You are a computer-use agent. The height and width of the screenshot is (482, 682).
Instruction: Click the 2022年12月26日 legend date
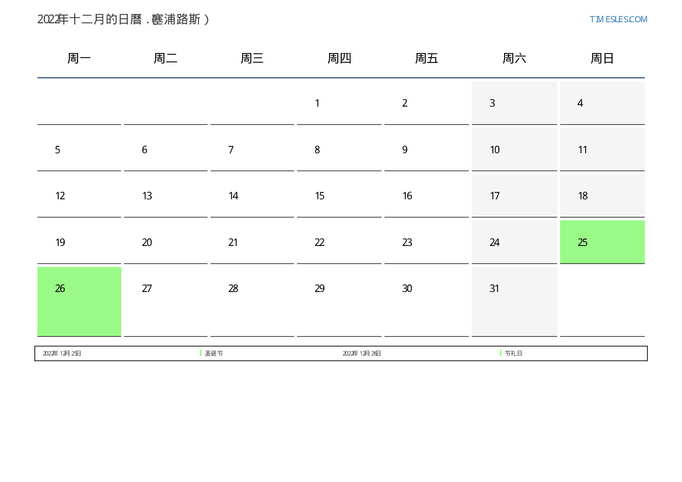(362, 353)
